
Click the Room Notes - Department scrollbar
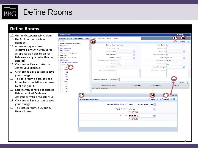click(140, 73)
